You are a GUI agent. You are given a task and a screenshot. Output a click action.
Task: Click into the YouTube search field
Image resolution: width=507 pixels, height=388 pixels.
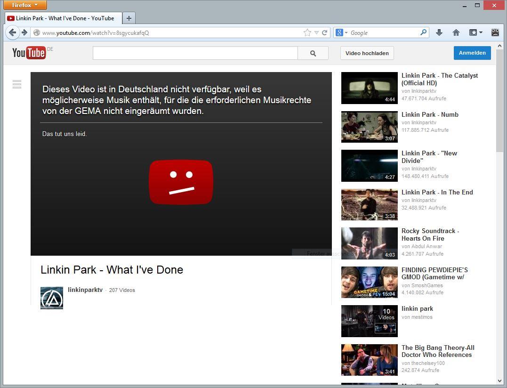(x=195, y=53)
